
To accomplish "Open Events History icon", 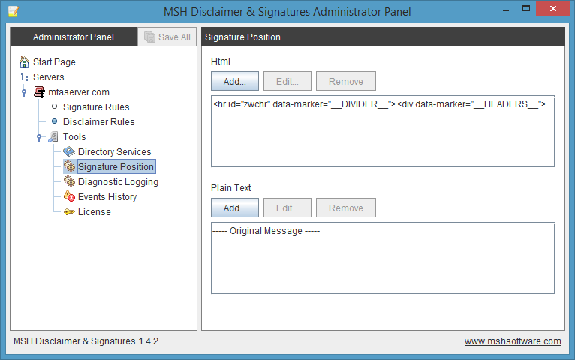I will (x=69, y=197).
